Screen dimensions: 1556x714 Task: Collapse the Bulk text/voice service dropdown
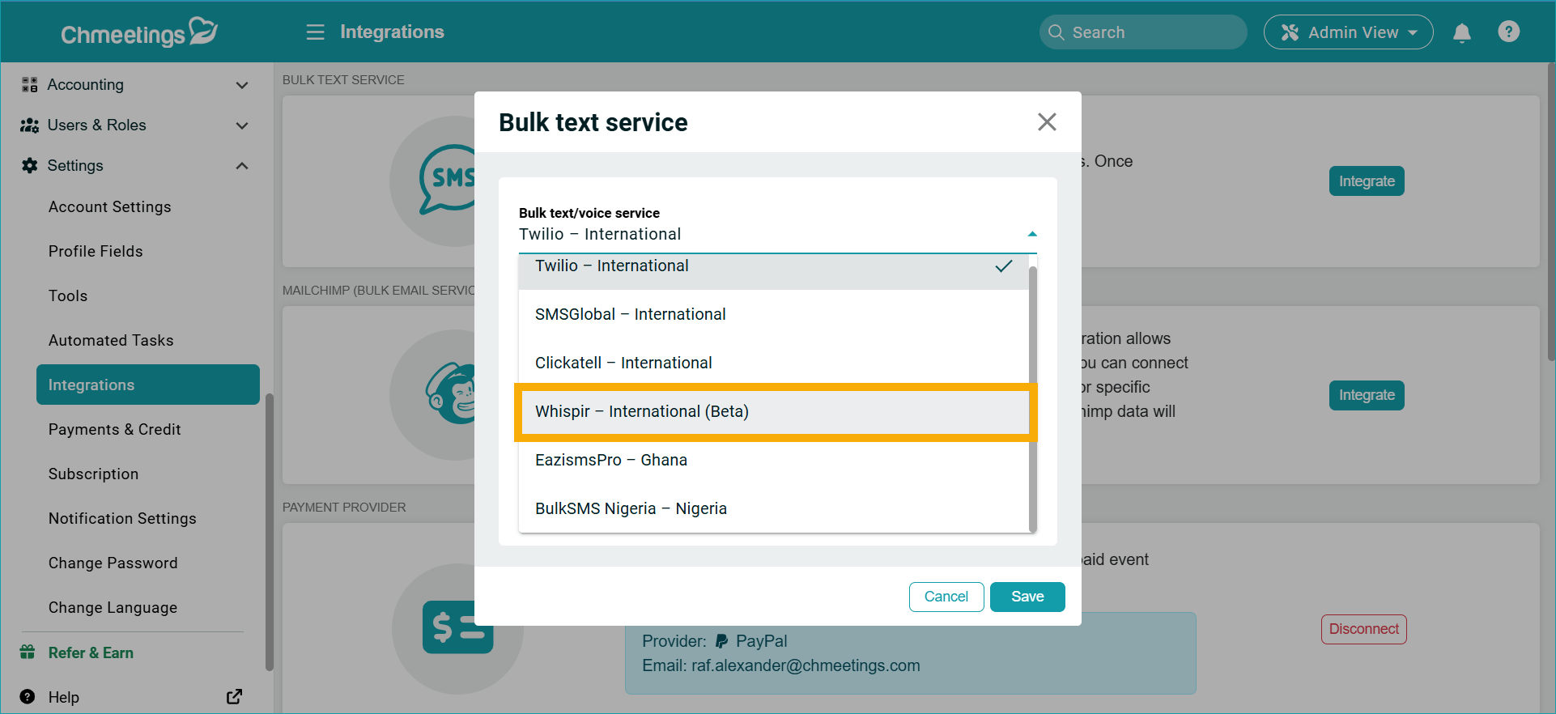(1032, 234)
